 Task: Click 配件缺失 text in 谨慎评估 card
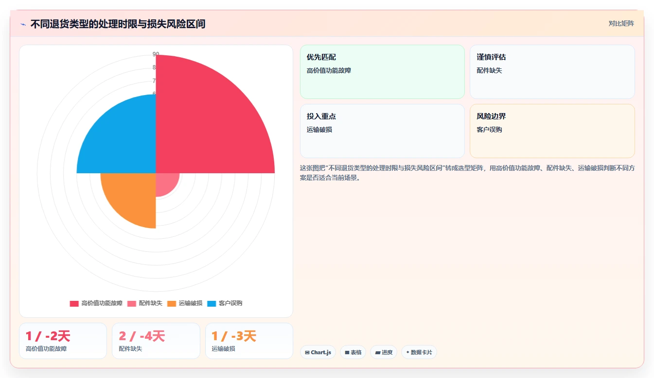pos(489,70)
